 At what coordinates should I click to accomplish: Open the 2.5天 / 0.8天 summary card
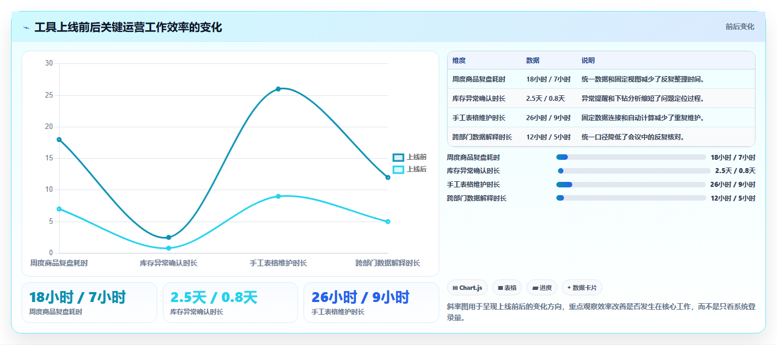[230, 302]
